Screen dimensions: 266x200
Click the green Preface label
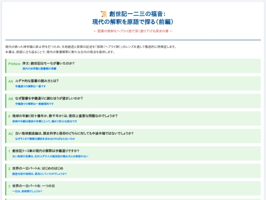[14, 64]
